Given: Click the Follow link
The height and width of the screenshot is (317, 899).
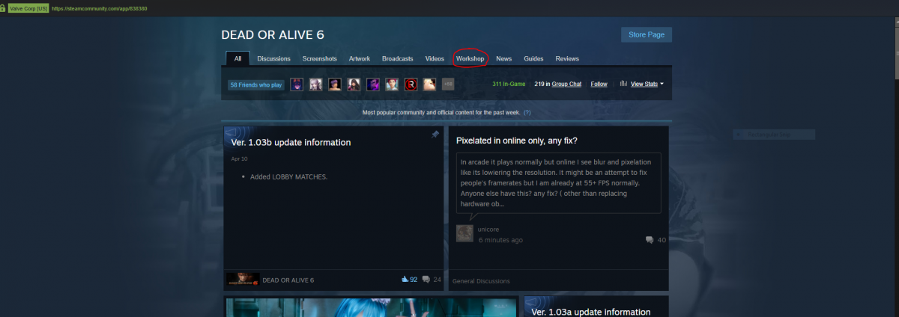Looking at the screenshot, I should tap(599, 84).
